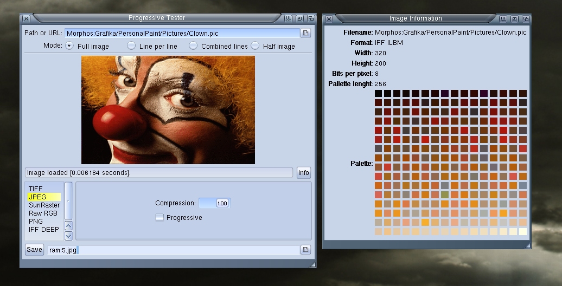
Task: Click resize handle of Progressive Tester window
Action: (312, 264)
